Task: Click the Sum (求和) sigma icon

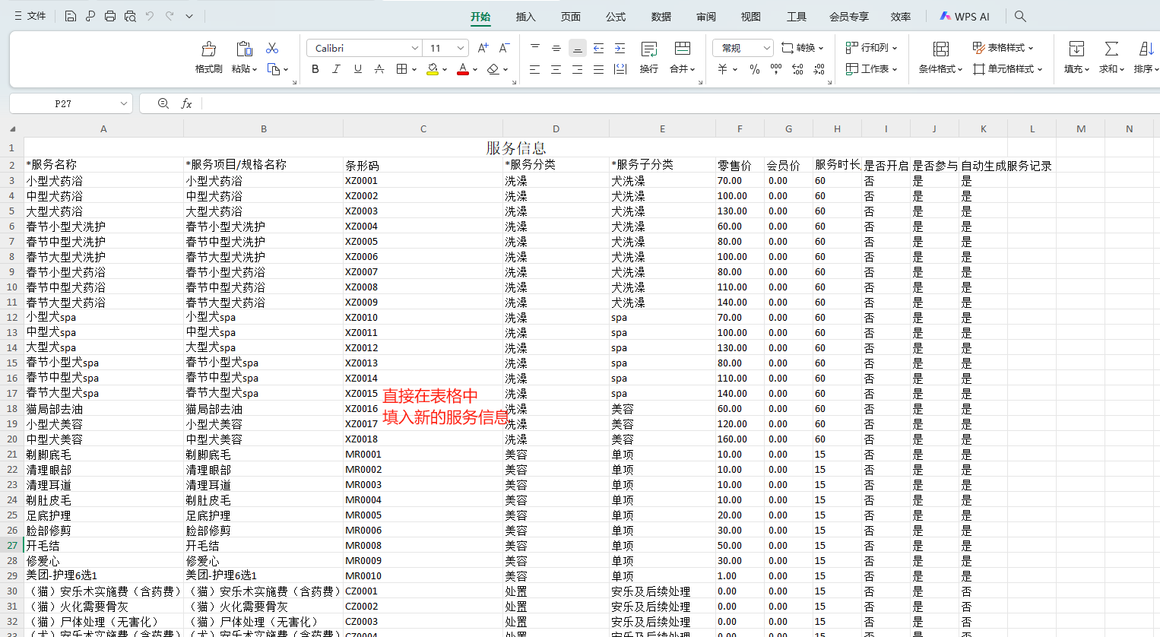Action: click(1111, 49)
